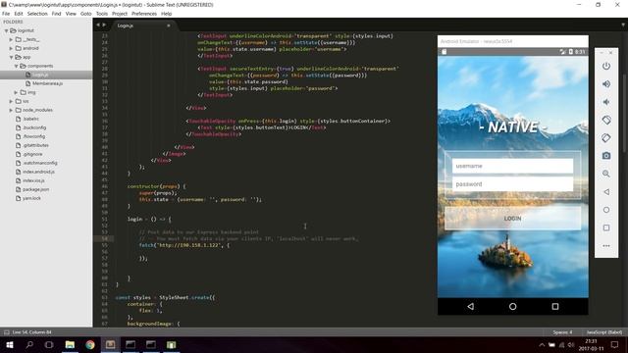Viewport: 628px width, 353px height.
Task: Open the Tools menu
Action: [102, 14]
